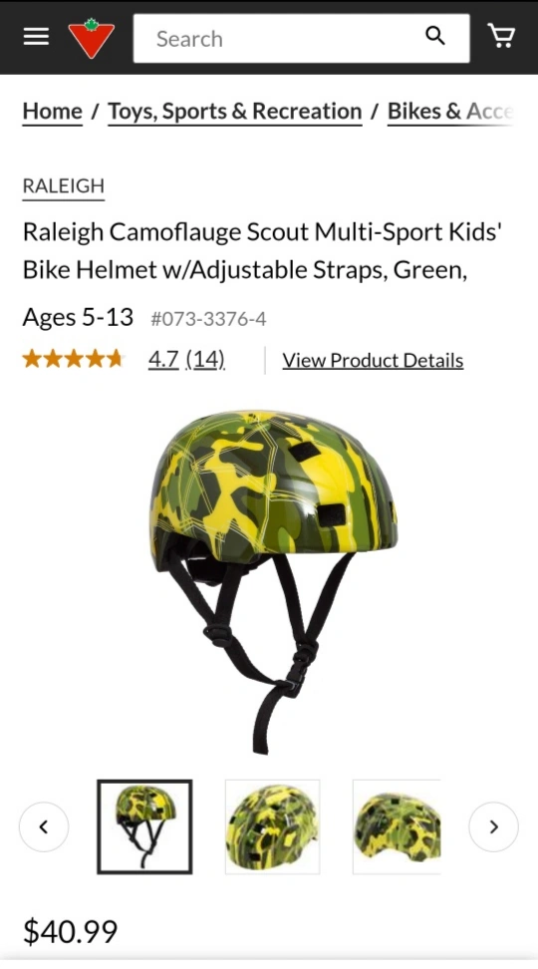Click the Canadian Tire triangle logo
Screen dimensions: 538x969
[92, 38]
